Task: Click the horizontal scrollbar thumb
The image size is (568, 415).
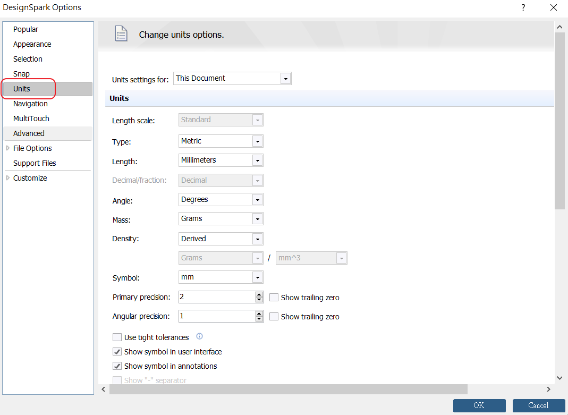Action: tap(289, 389)
